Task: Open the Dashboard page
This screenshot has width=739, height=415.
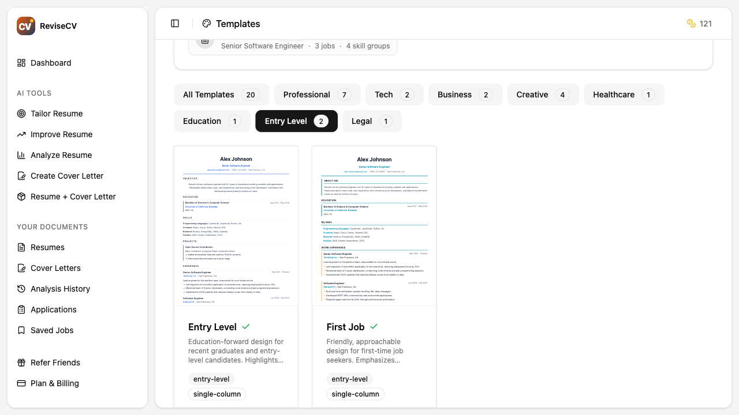Action: click(51, 63)
